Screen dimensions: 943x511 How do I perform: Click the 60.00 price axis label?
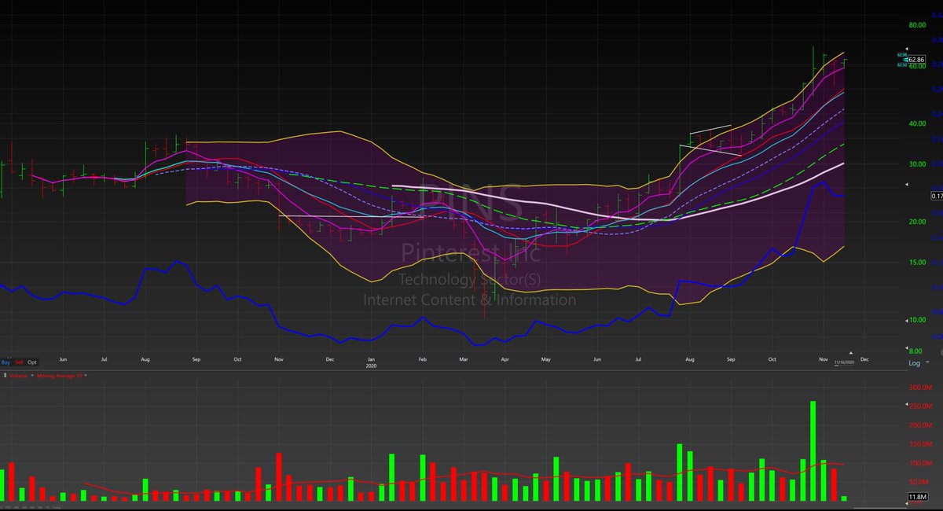(x=917, y=67)
